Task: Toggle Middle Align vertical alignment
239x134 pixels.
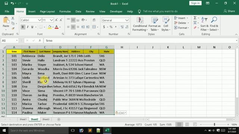Action: [73, 20]
